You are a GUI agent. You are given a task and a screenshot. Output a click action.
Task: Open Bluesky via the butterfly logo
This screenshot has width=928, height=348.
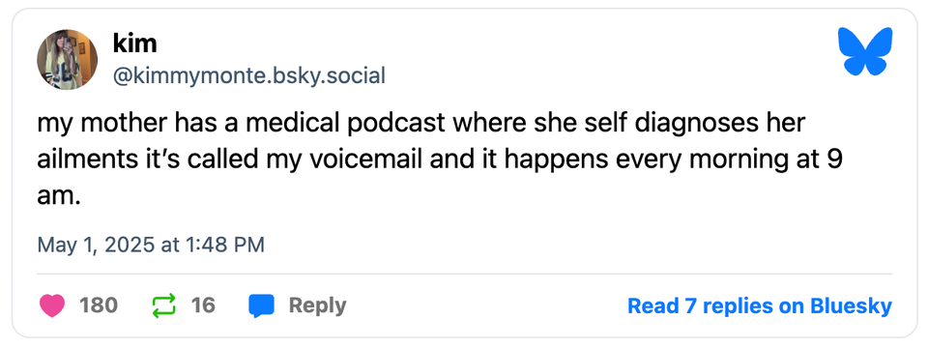coord(864,51)
